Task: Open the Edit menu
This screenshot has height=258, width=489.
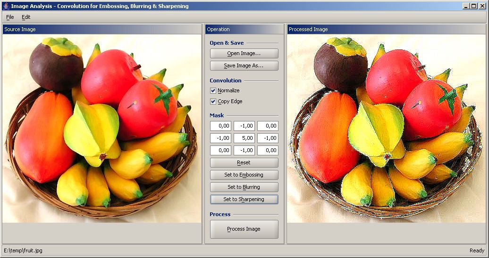Action: pyautogui.click(x=26, y=17)
